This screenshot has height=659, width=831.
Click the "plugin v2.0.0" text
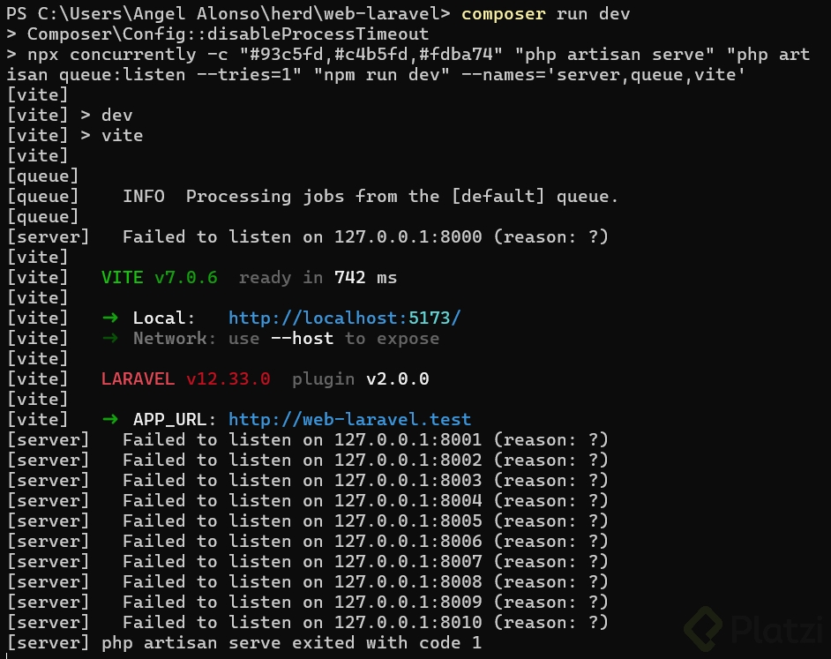(x=360, y=379)
